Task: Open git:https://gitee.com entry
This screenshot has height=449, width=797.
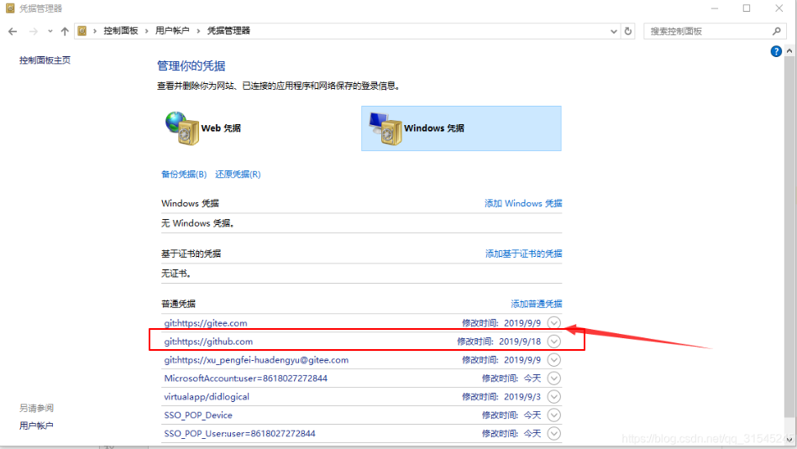Action: click(206, 323)
